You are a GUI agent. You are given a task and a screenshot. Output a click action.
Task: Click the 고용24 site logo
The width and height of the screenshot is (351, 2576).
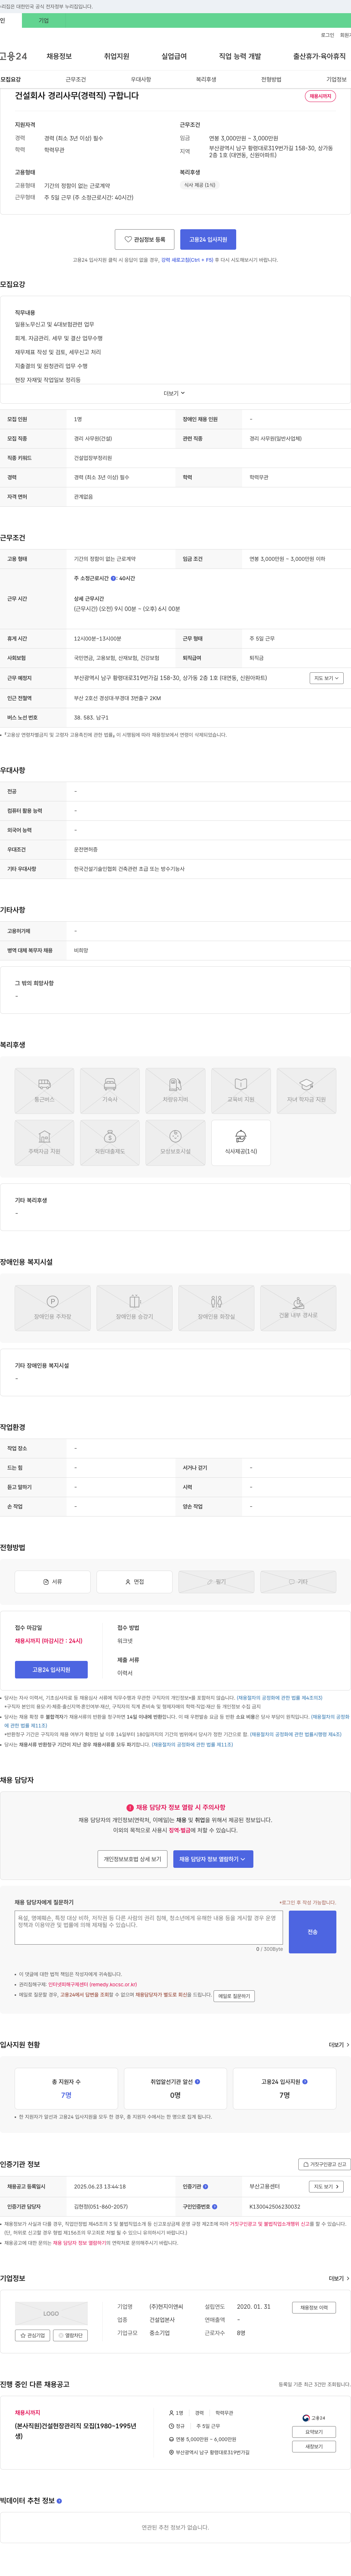point(14,56)
